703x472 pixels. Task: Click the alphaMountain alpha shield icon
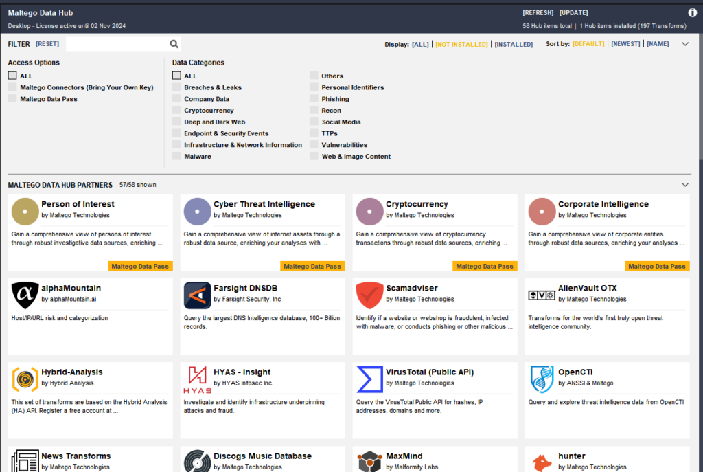click(x=25, y=295)
